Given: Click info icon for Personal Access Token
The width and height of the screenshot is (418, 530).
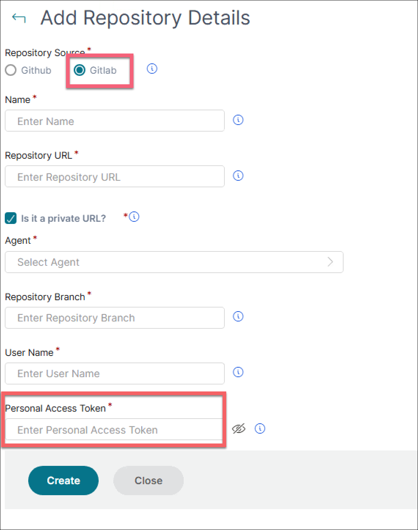Looking at the screenshot, I should pos(260,428).
